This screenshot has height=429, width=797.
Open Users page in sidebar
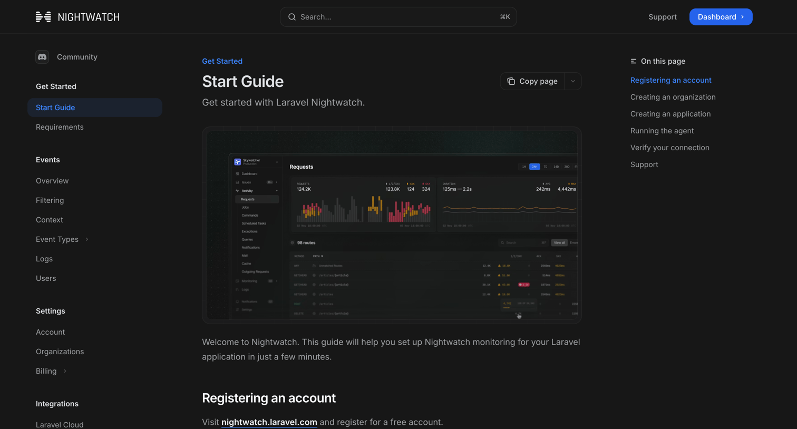(x=46, y=278)
